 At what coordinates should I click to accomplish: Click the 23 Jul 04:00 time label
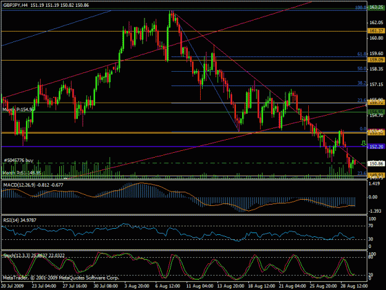(44, 286)
